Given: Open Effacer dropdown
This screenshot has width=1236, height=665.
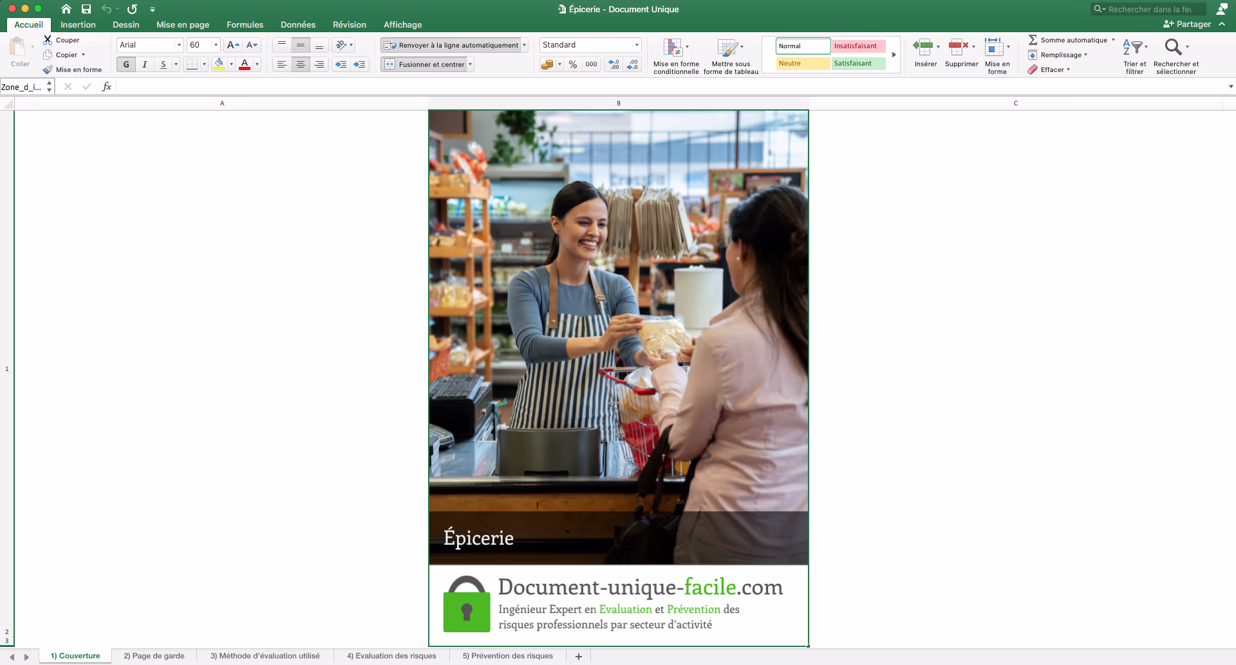Looking at the screenshot, I should (x=1049, y=69).
